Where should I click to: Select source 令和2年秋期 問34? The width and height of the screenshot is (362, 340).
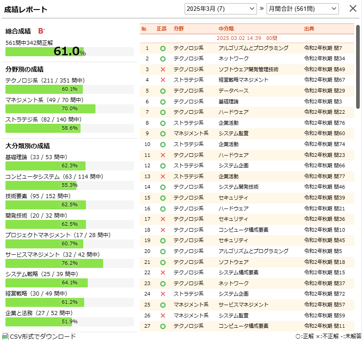coord(324,58)
